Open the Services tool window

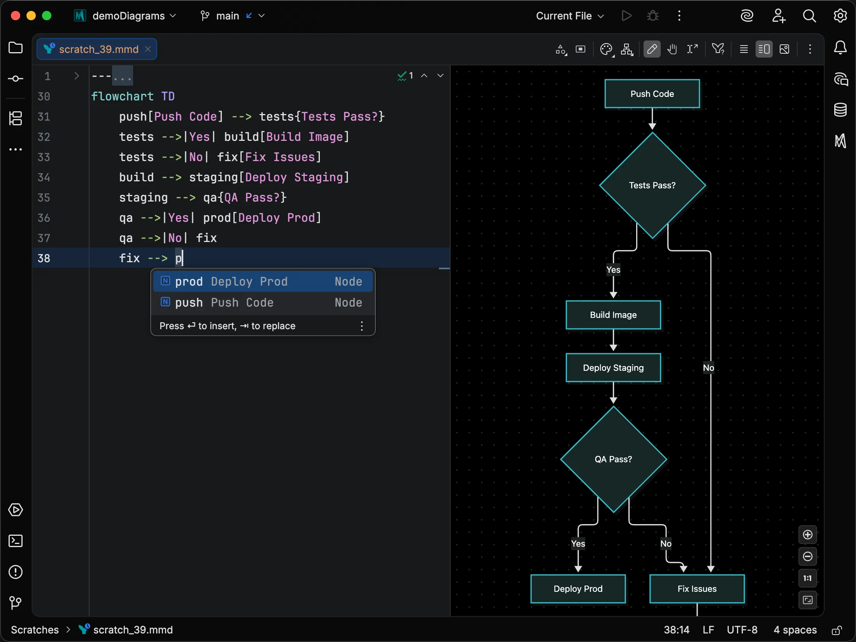pos(16,510)
